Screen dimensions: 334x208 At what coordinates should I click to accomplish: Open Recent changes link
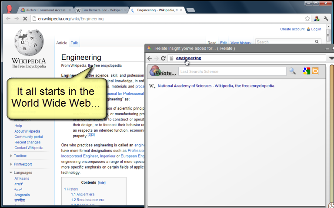[27, 142]
